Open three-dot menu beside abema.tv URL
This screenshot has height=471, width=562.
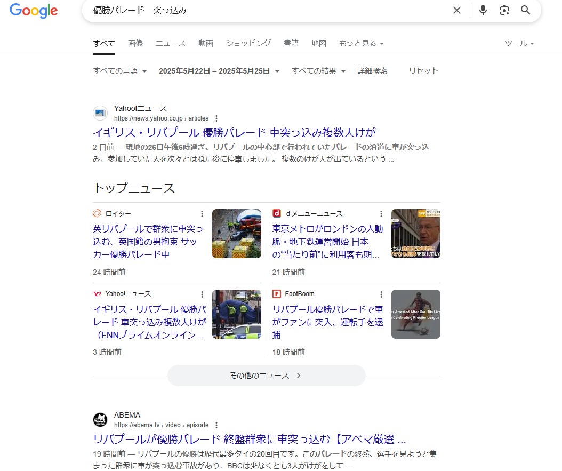[x=216, y=425]
